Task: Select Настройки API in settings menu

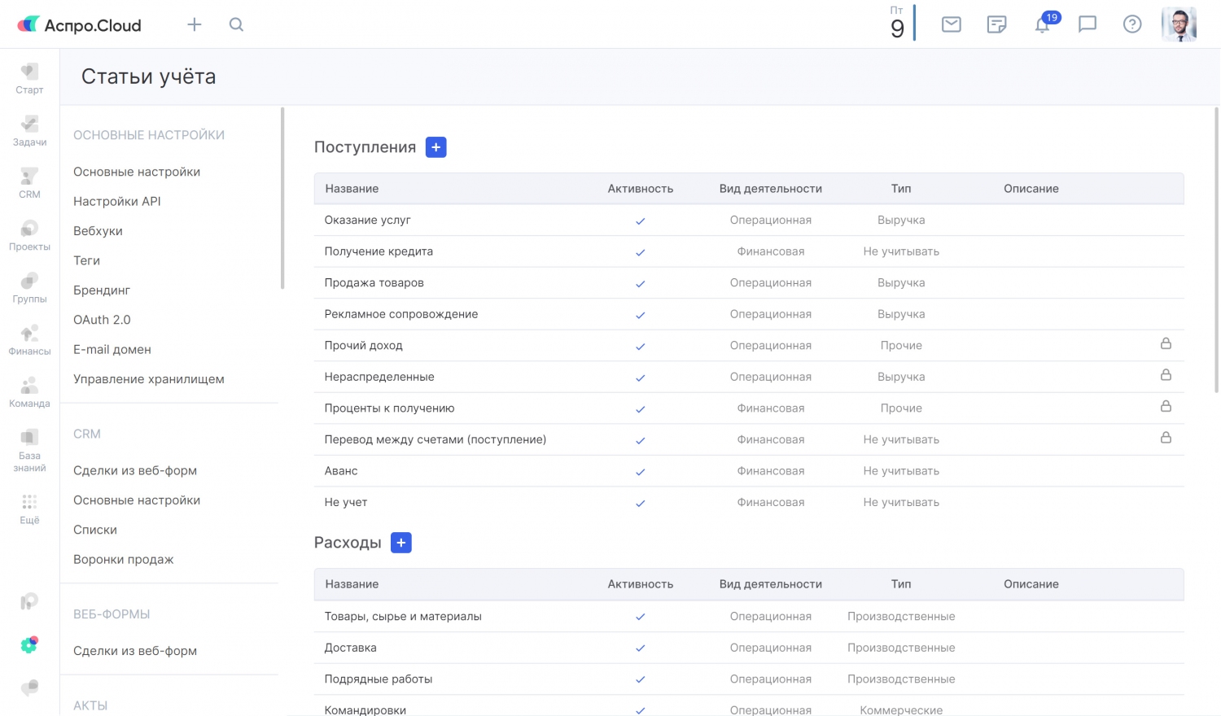Action: tap(117, 201)
